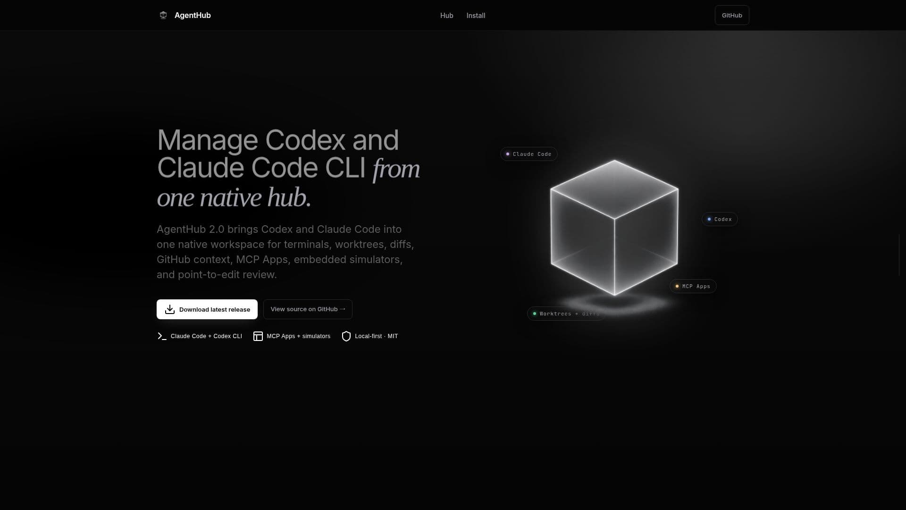Click the 'Local-first · MIT' text
This screenshot has width=906, height=510.
tap(376, 336)
